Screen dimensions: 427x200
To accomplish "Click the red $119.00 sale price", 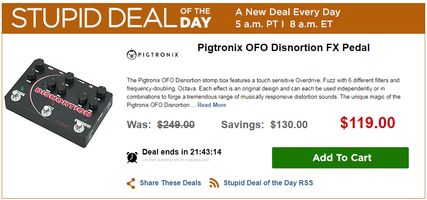I will click(368, 123).
